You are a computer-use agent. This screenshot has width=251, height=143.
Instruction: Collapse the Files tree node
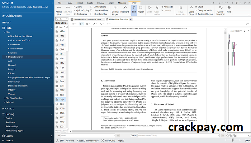click(x=4, y=32)
